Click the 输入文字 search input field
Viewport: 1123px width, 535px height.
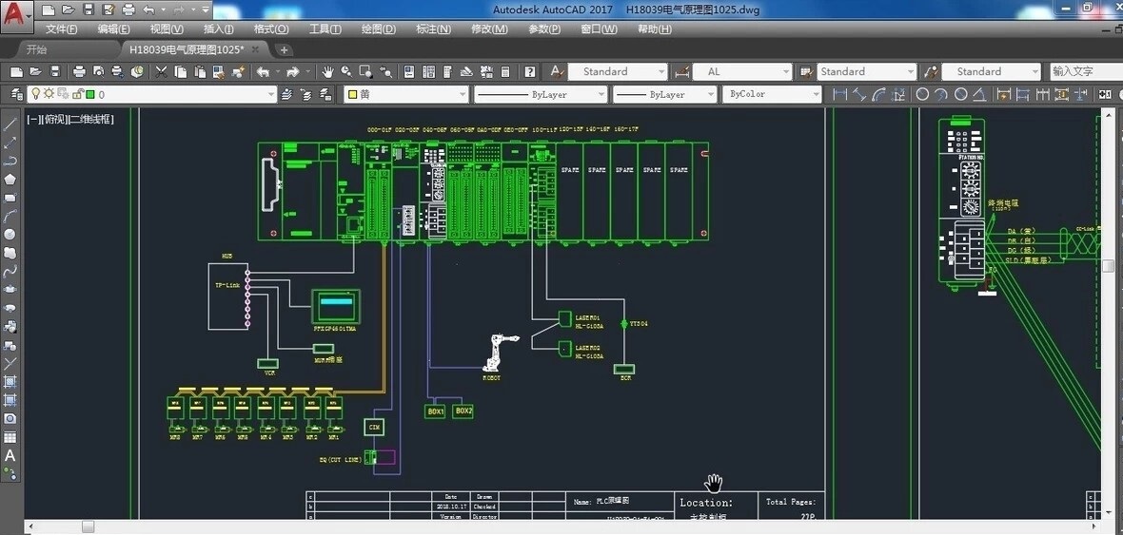tap(1086, 71)
